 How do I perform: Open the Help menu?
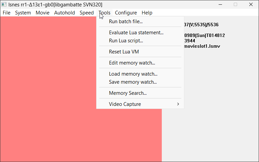(x=147, y=13)
